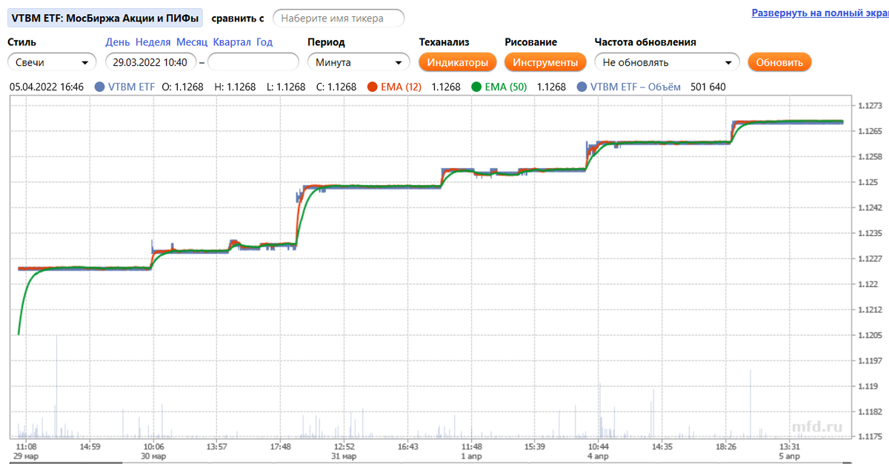This screenshot has width=889, height=464.
Task: Select the Квартал range link
Action: [x=232, y=42]
